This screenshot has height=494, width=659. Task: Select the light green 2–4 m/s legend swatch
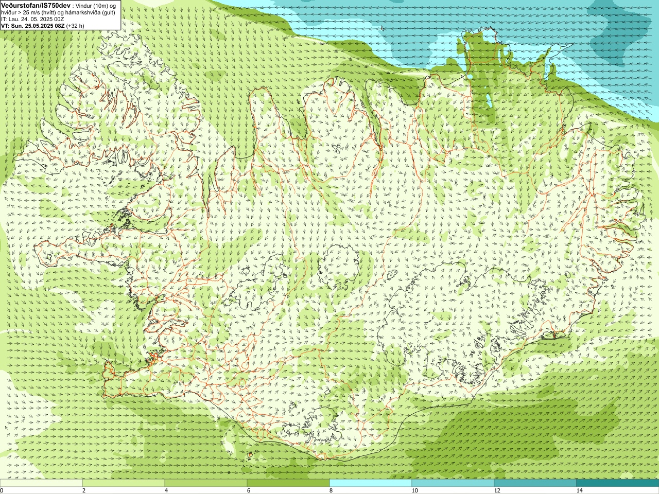click(124, 483)
